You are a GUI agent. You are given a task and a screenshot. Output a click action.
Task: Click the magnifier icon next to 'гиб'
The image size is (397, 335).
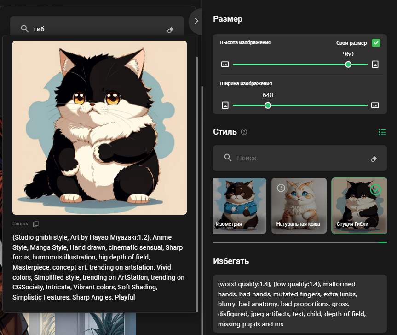click(24, 29)
